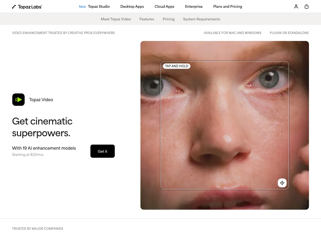Click the Topaz Video product name text
Image resolution: width=321 pixels, height=241 pixels.
tap(41, 100)
